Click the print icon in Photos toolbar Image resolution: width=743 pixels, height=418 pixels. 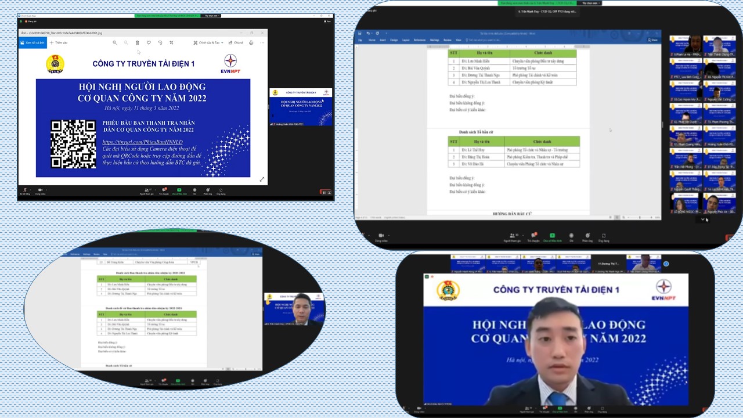(251, 42)
